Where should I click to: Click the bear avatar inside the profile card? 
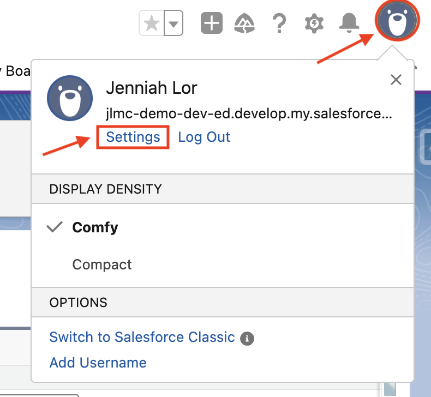[x=68, y=98]
